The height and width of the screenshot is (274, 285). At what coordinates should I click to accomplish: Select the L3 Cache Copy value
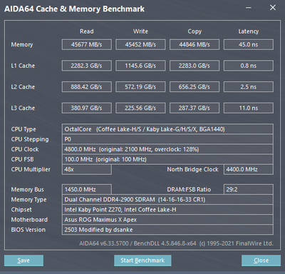tap(195, 108)
